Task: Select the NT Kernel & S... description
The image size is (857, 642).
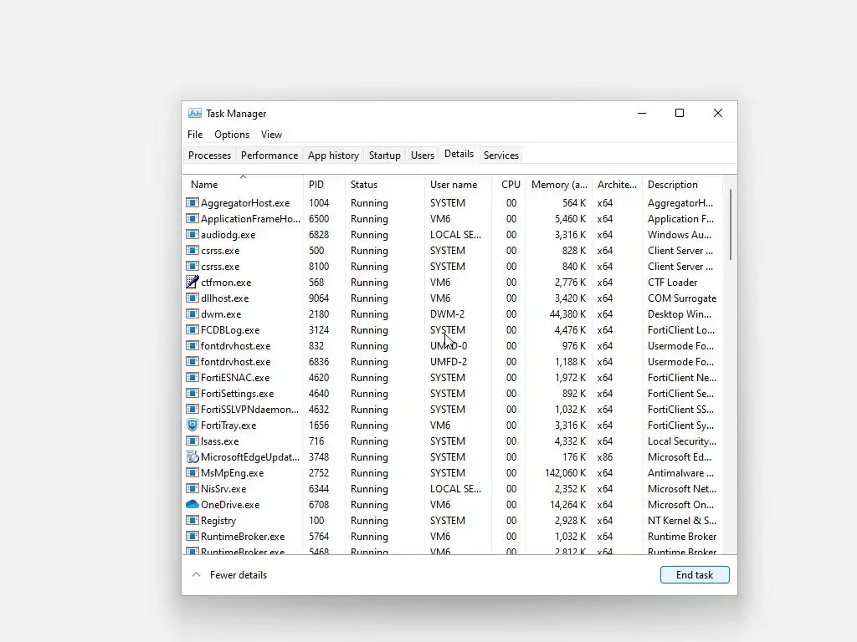Action: tap(681, 520)
